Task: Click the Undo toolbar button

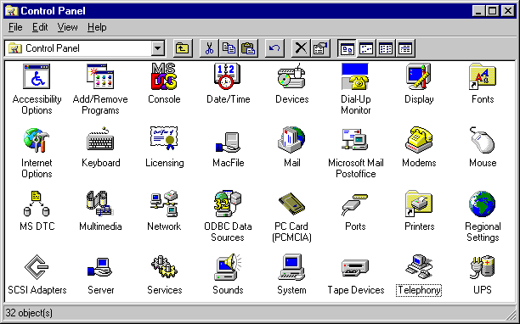Action: point(274,48)
